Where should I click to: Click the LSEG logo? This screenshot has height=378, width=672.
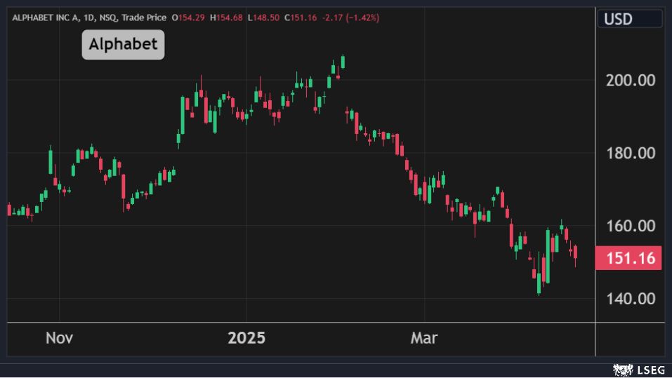[638, 370]
